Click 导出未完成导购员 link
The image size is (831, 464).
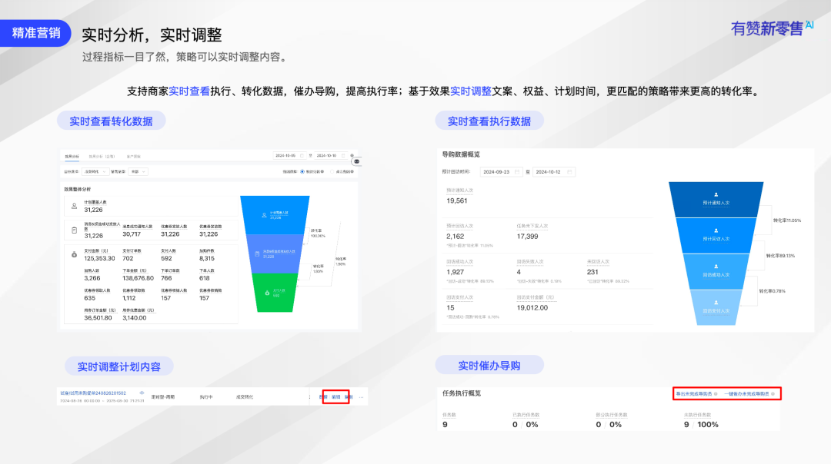pyautogui.click(x=694, y=393)
